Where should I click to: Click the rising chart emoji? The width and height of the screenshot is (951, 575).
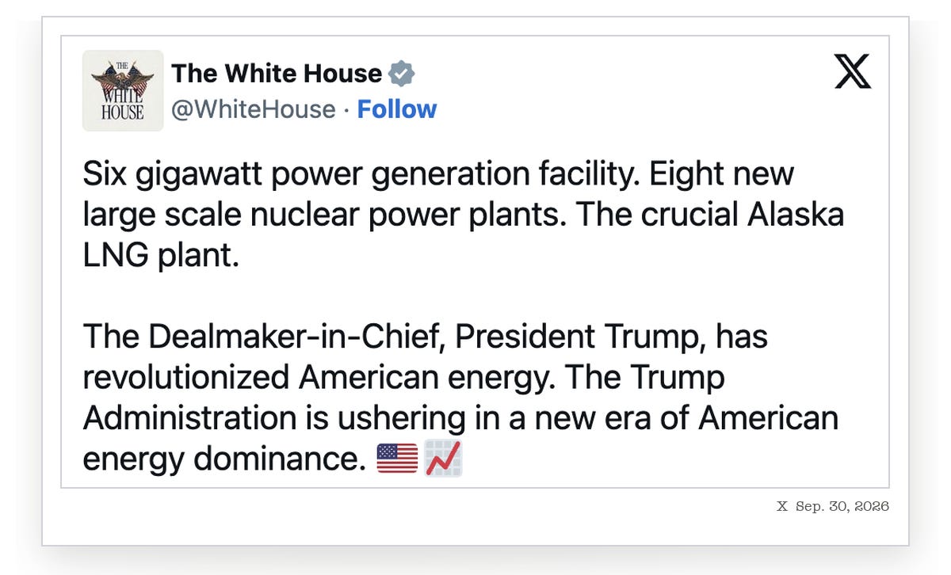coord(443,459)
